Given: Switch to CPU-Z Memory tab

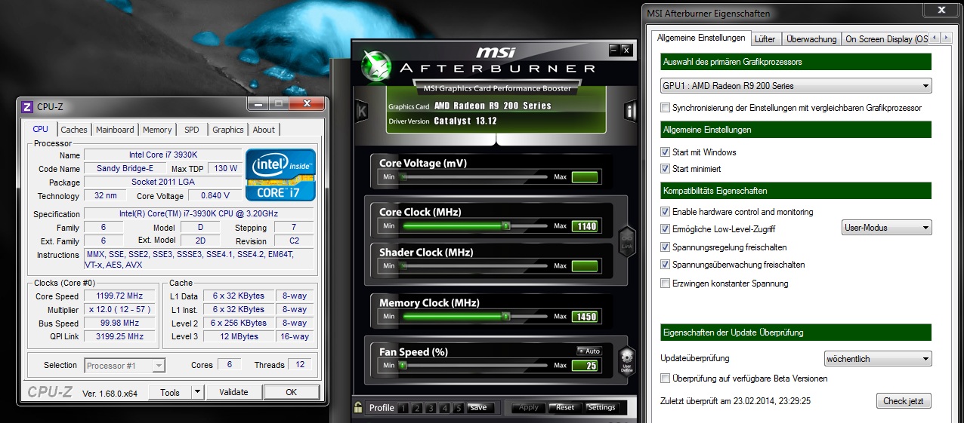Looking at the screenshot, I should [x=157, y=130].
